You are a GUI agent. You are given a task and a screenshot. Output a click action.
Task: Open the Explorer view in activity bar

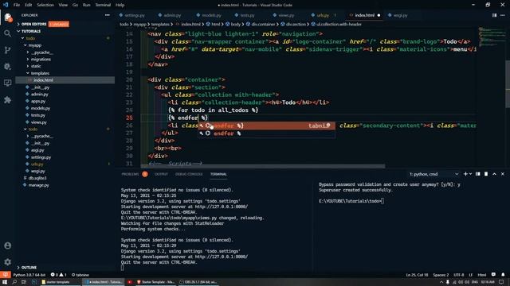click(x=7, y=17)
